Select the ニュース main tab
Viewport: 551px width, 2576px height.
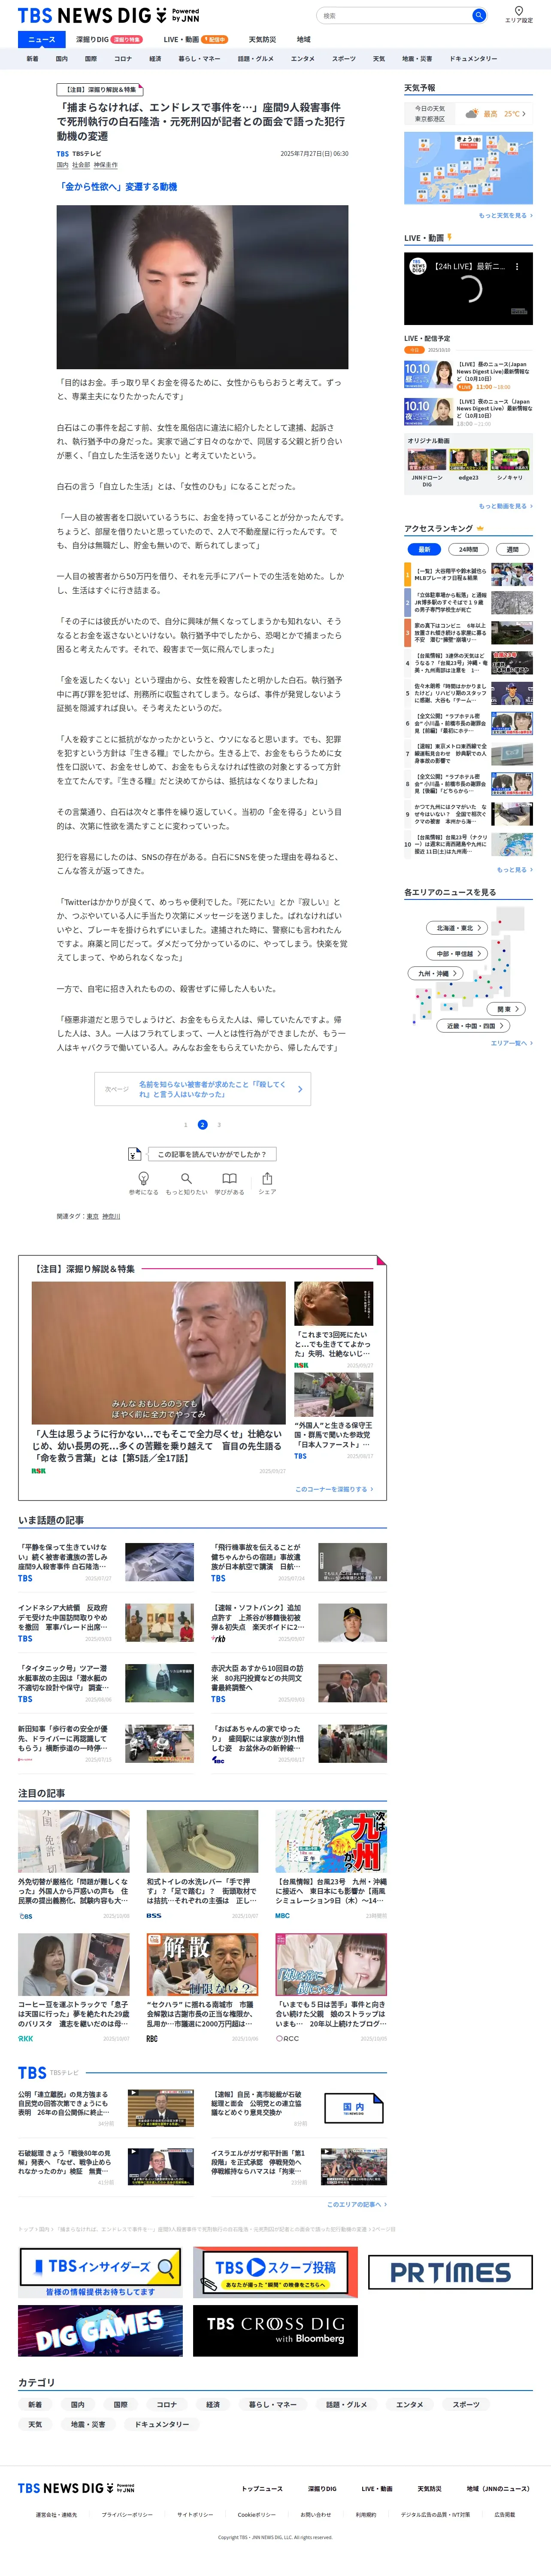41,39
